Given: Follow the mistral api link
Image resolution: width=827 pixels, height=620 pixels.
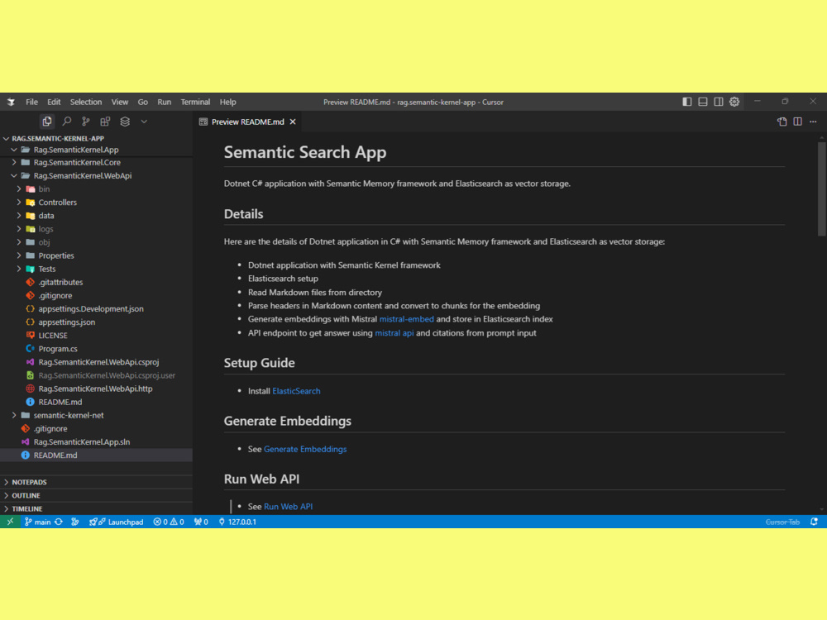Looking at the screenshot, I should 394,333.
